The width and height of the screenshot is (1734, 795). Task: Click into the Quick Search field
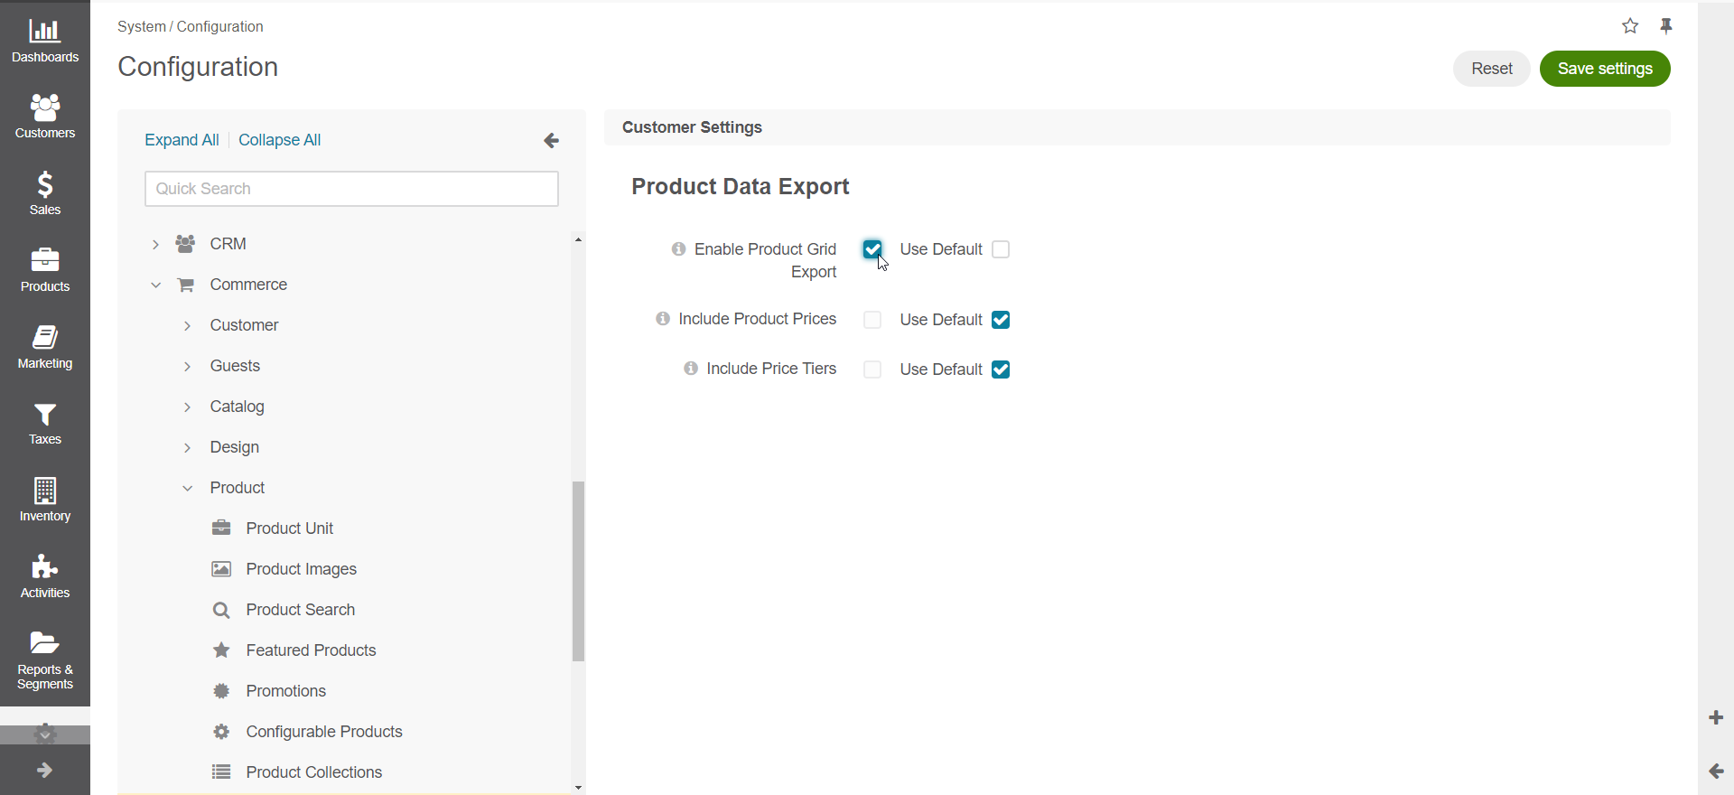point(351,189)
